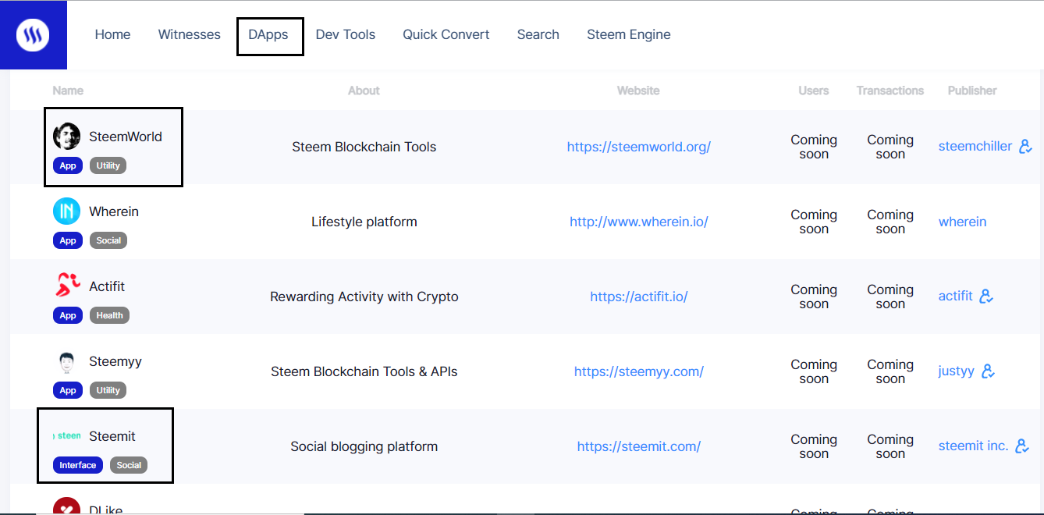
Task: Click the Steem logo in the header
Action: point(33,34)
